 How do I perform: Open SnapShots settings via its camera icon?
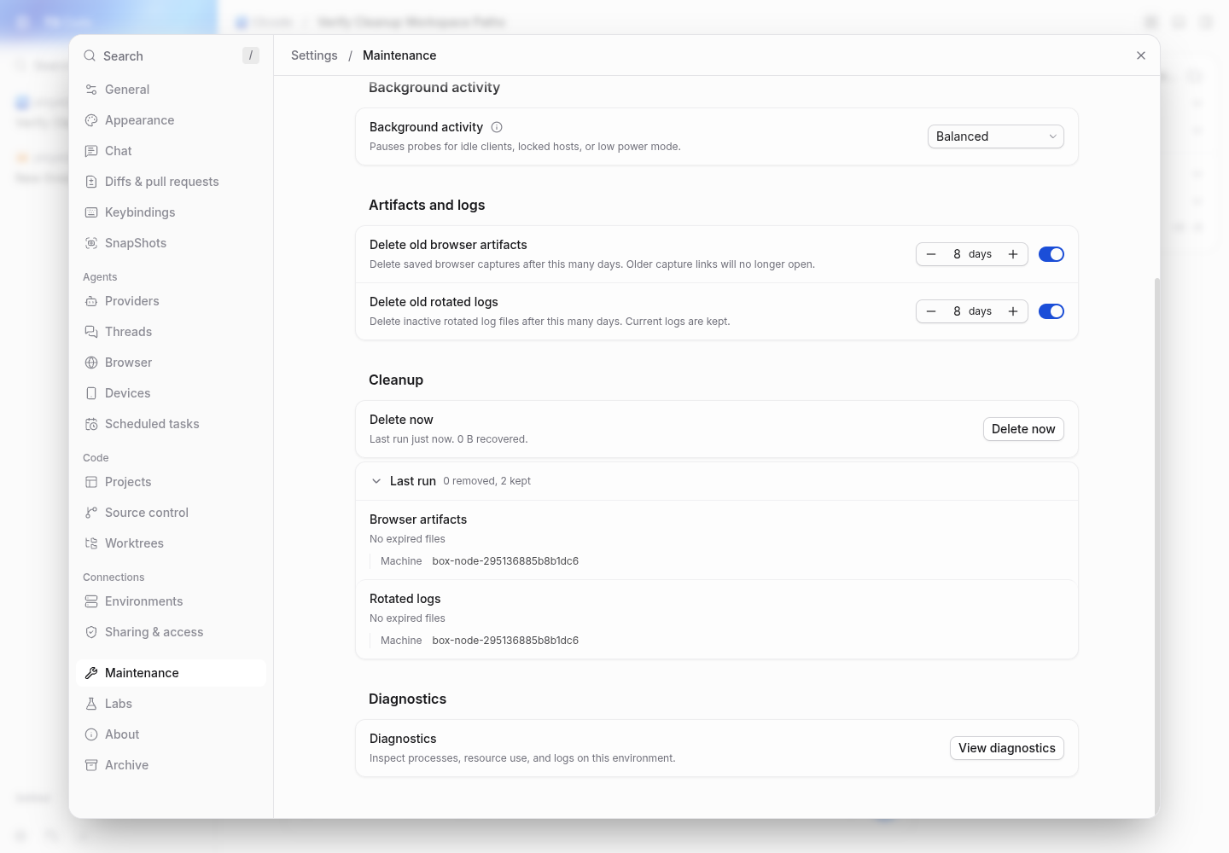click(x=91, y=243)
